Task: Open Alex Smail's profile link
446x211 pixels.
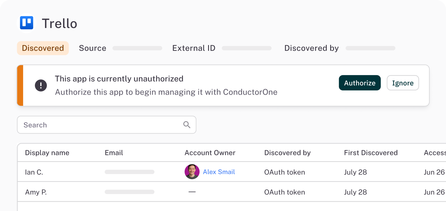Action: (x=219, y=172)
